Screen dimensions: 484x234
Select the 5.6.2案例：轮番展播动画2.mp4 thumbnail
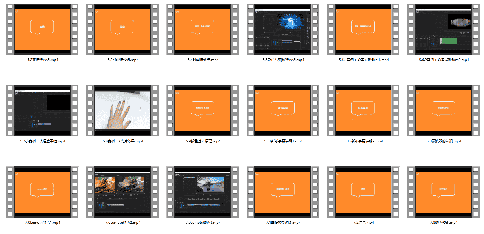click(x=443, y=29)
